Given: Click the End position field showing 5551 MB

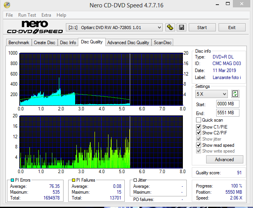Looking at the screenshot, I should tap(228, 113).
